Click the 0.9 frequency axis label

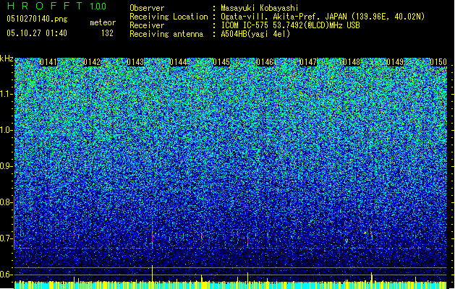pyautogui.click(x=7, y=166)
